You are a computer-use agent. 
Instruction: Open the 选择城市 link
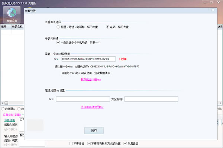[10, 120]
